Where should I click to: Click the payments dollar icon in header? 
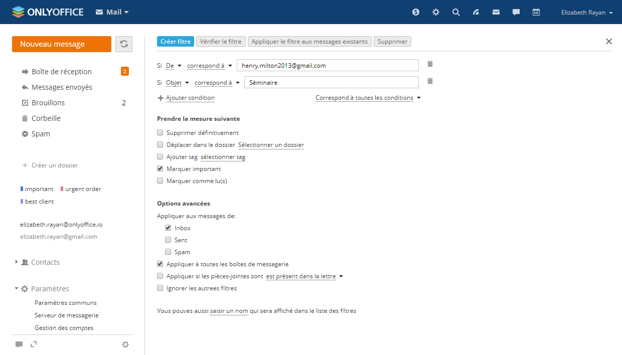click(x=416, y=13)
